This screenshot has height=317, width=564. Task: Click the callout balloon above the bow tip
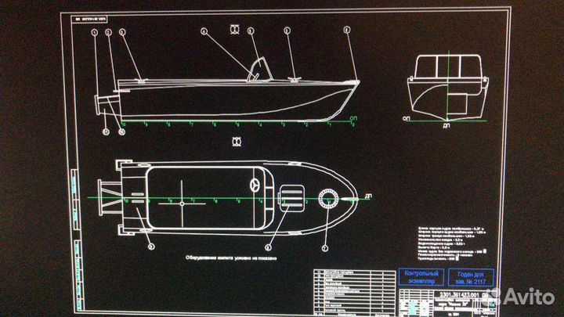click(x=346, y=31)
